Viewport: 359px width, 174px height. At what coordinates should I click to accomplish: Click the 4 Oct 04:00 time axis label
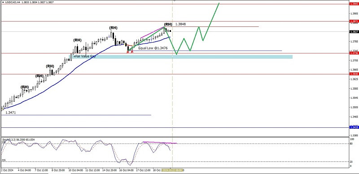coord(25,170)
